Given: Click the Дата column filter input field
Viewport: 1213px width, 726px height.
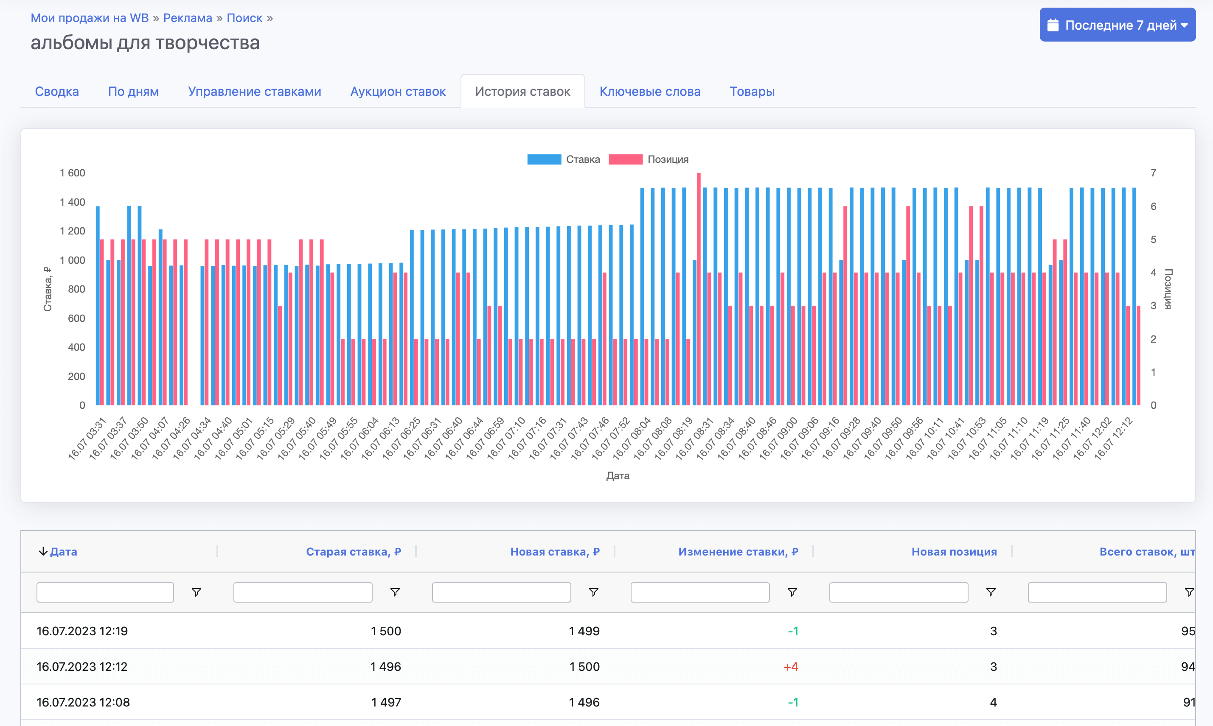Looking at the screenshot, I should [x=105, y=592].
